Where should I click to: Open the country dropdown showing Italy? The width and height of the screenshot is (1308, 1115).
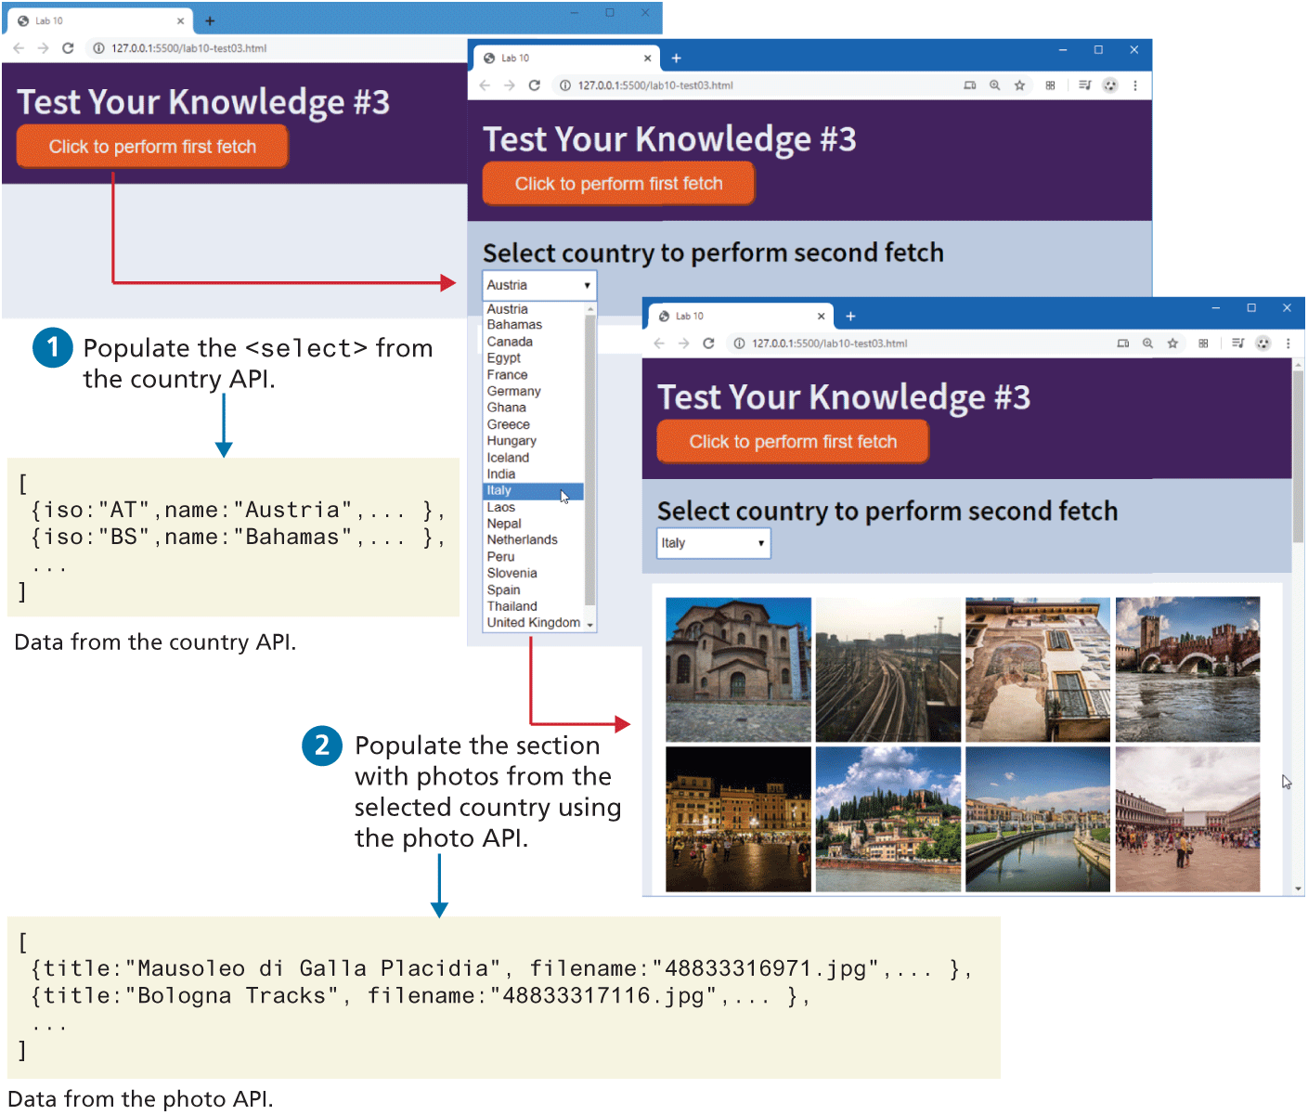coord(713,543)
